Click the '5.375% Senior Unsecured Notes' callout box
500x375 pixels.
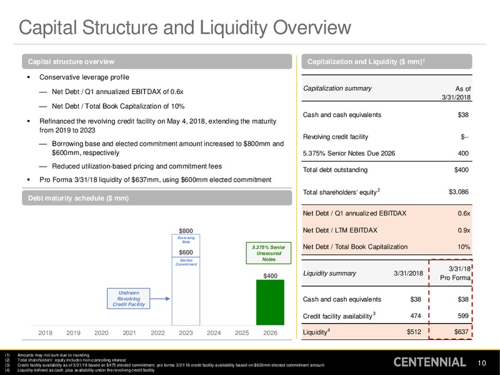click(269, 253)
